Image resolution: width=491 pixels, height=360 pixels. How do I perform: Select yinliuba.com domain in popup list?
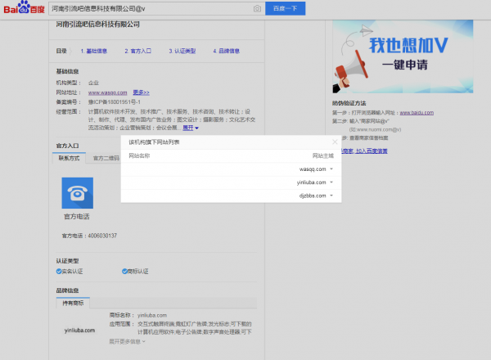311,182
